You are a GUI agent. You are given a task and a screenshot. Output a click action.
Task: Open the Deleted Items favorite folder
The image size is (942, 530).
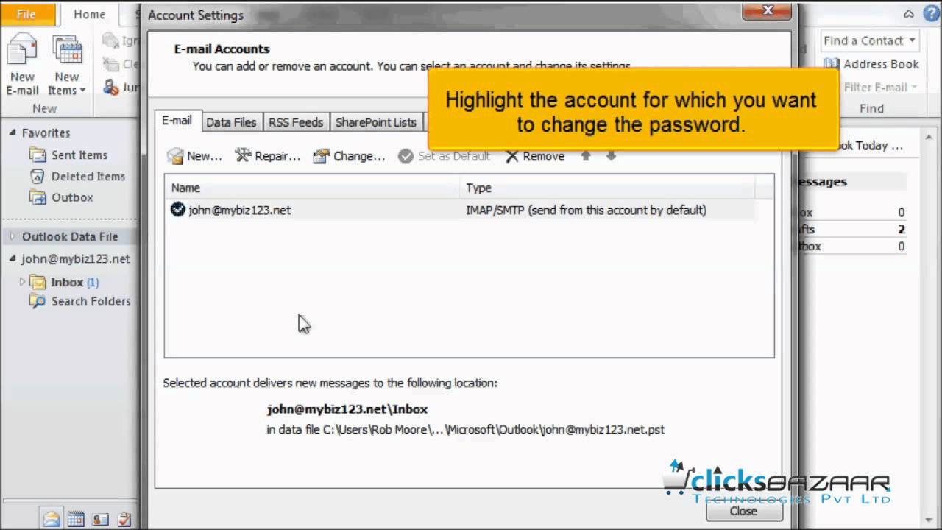click(77, 176)
